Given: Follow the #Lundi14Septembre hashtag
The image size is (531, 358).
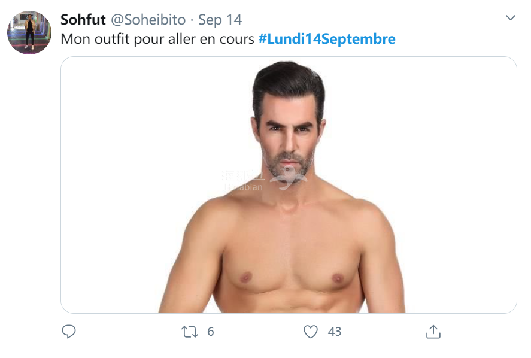Looking at the screenshot, I should (x=327, y=39).
